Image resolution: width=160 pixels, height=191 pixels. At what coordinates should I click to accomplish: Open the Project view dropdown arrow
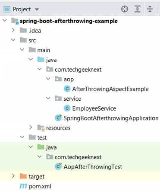point(37,10)
